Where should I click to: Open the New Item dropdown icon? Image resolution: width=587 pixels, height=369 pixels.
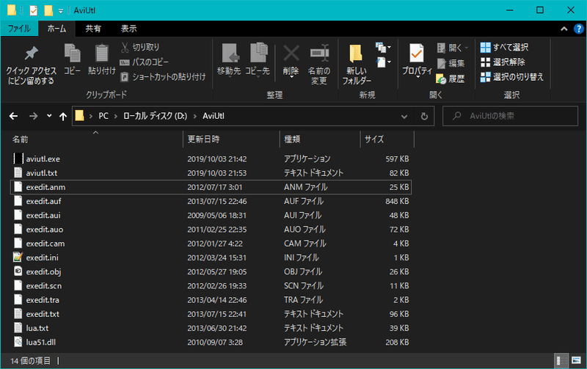(383, 48)
